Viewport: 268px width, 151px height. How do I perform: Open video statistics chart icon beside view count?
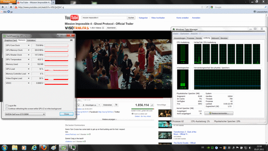pos(152,105)
